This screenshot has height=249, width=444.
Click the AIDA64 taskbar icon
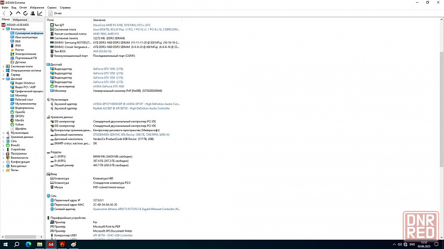(x=51, y=245)
